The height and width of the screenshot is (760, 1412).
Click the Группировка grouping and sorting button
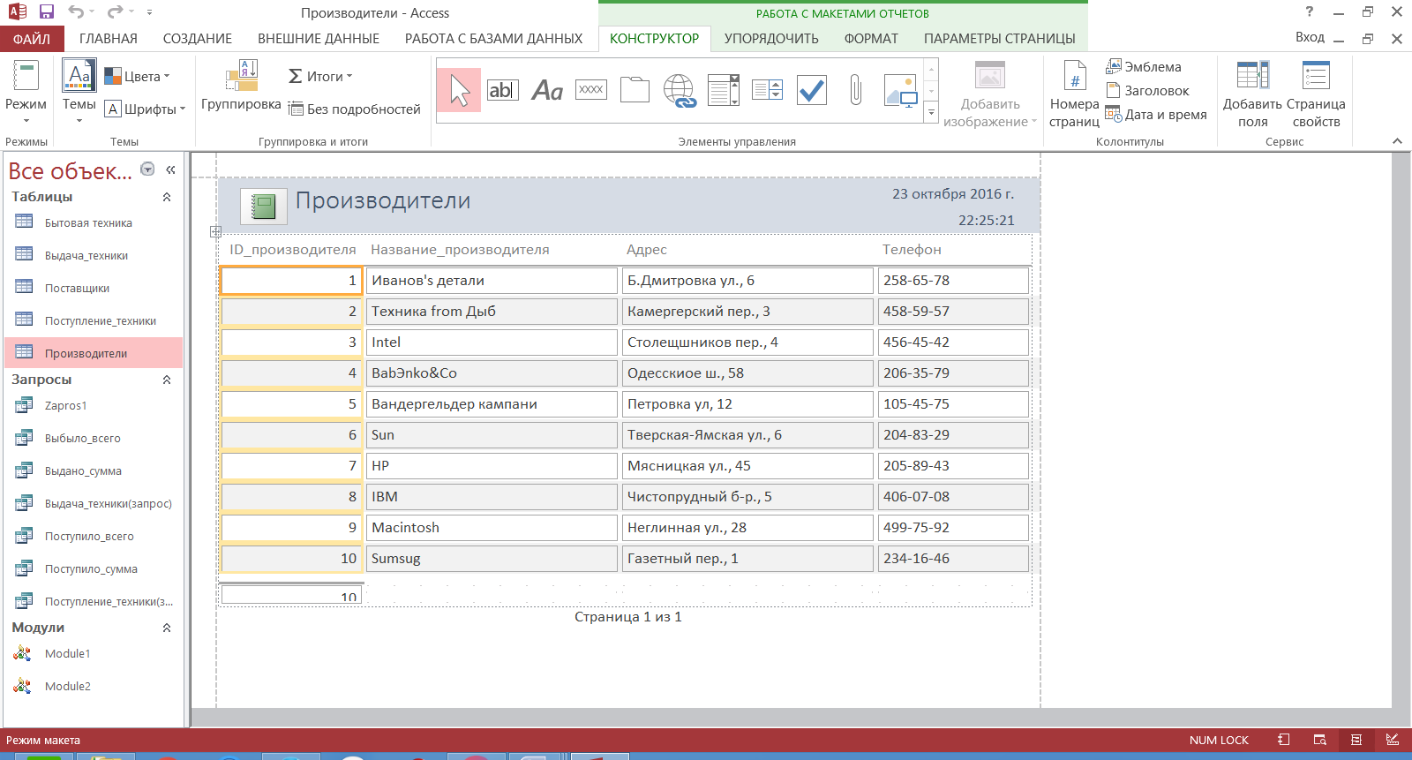pyautogui.click(x=241, y=87)
